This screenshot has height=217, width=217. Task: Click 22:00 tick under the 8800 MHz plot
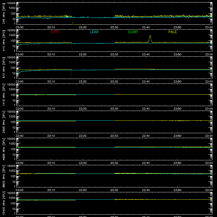pyautogui.click(x=20, y=190)
